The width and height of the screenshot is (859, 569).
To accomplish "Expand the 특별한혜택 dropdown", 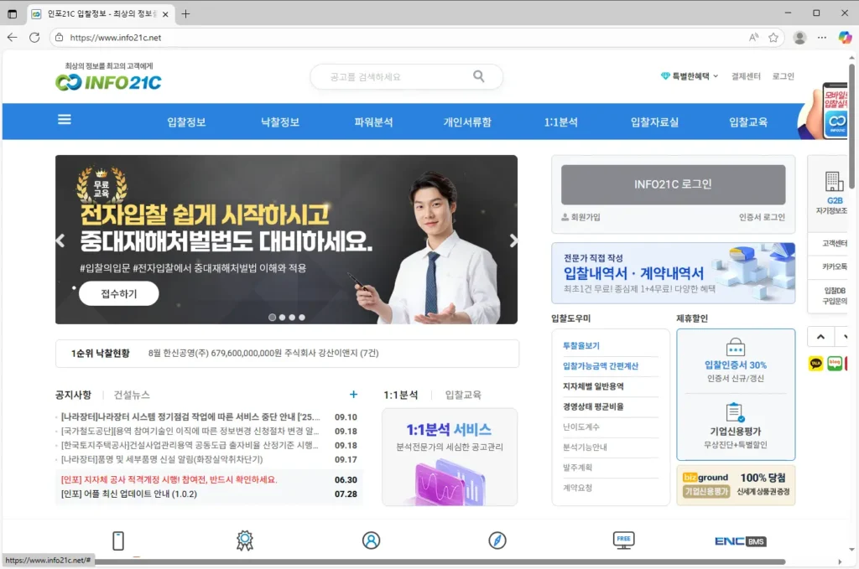I will click(x=690, y=76).
